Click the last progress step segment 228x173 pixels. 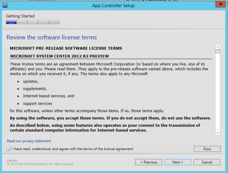54,22
